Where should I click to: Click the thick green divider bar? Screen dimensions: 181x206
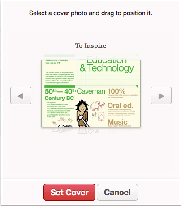[60, 86]
